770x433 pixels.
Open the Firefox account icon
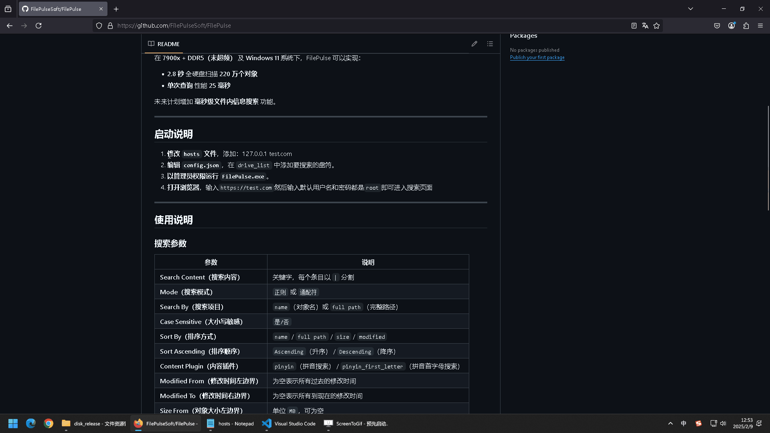[731, 26]
